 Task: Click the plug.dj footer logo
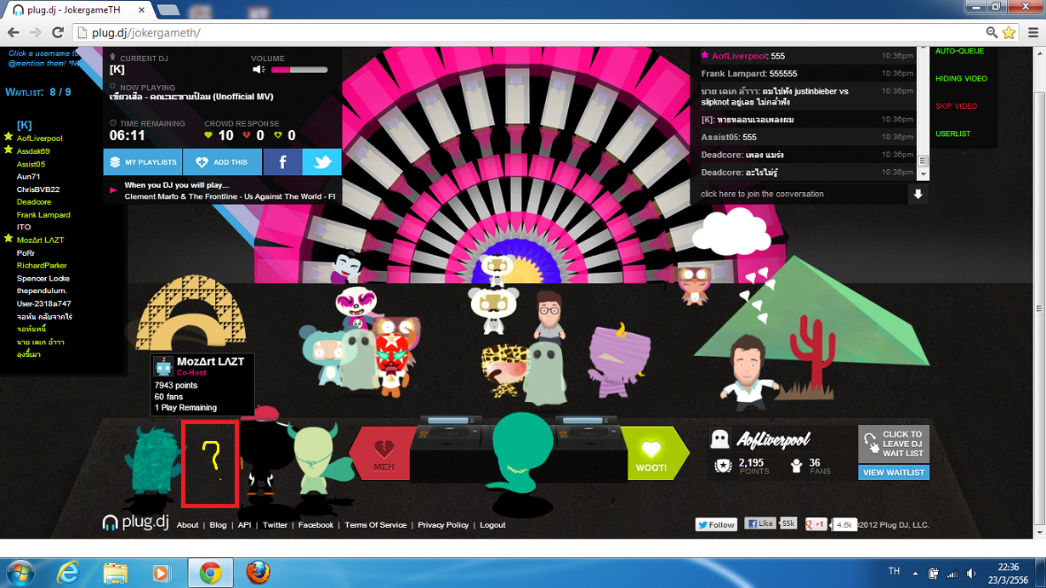tap(136, 523)
